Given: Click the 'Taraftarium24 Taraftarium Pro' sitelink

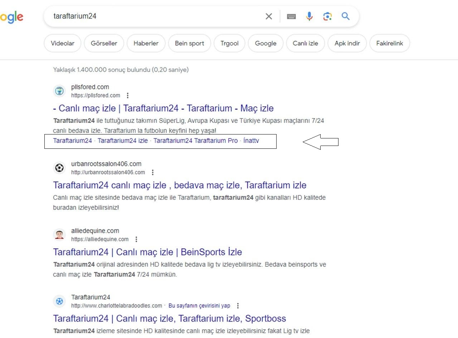Looking at the screenshot, I should pos(195,141).
